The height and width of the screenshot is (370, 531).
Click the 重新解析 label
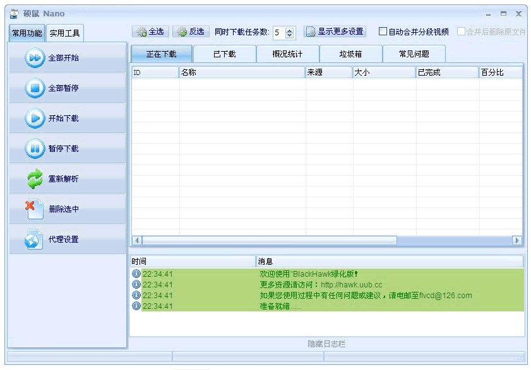tap(63, 178)
